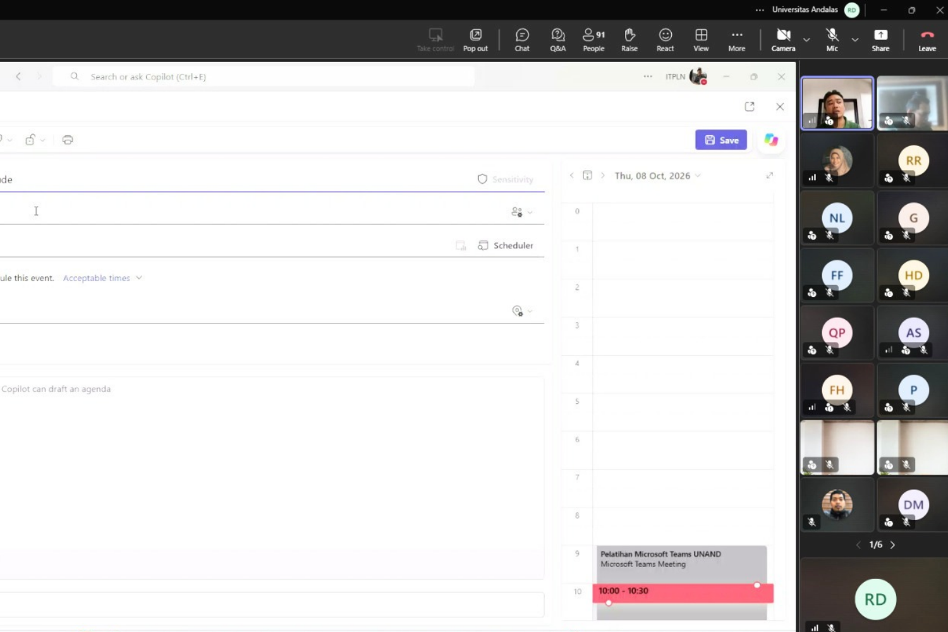Click the calendar today icon
Screen dimensions: 948x632
[x=587, y=176]
